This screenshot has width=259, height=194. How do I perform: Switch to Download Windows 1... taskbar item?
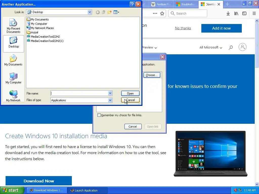(x=47, y=190)
